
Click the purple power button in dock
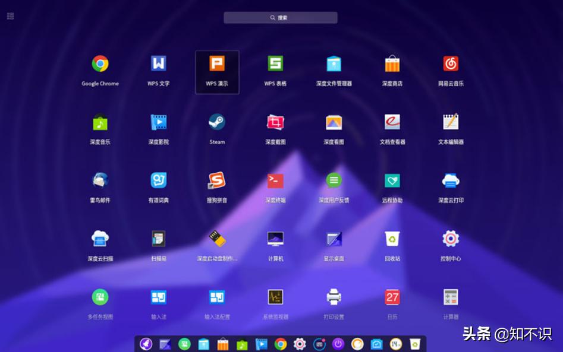tap(338, 344)
